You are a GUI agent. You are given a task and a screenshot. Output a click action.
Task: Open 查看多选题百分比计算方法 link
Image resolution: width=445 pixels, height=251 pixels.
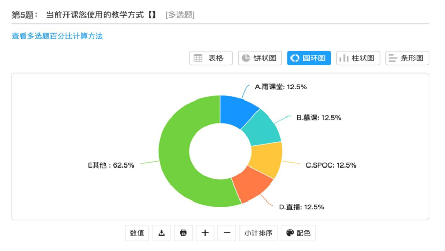[x=57, y=36]
